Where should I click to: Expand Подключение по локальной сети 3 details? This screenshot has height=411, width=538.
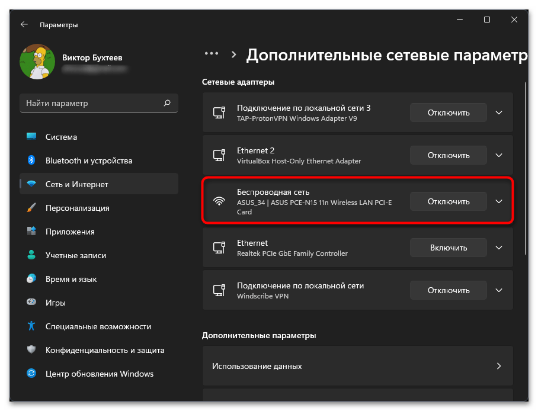click(499, 113)
